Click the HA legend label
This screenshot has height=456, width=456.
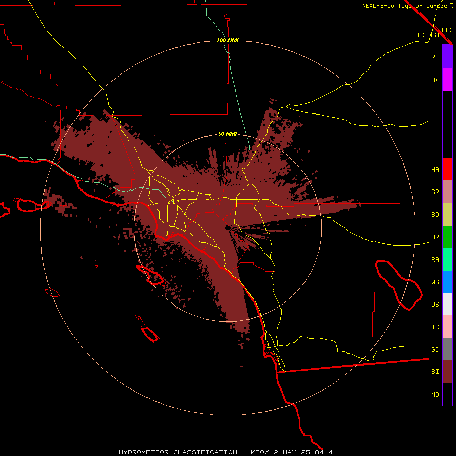tap(435, 169)
